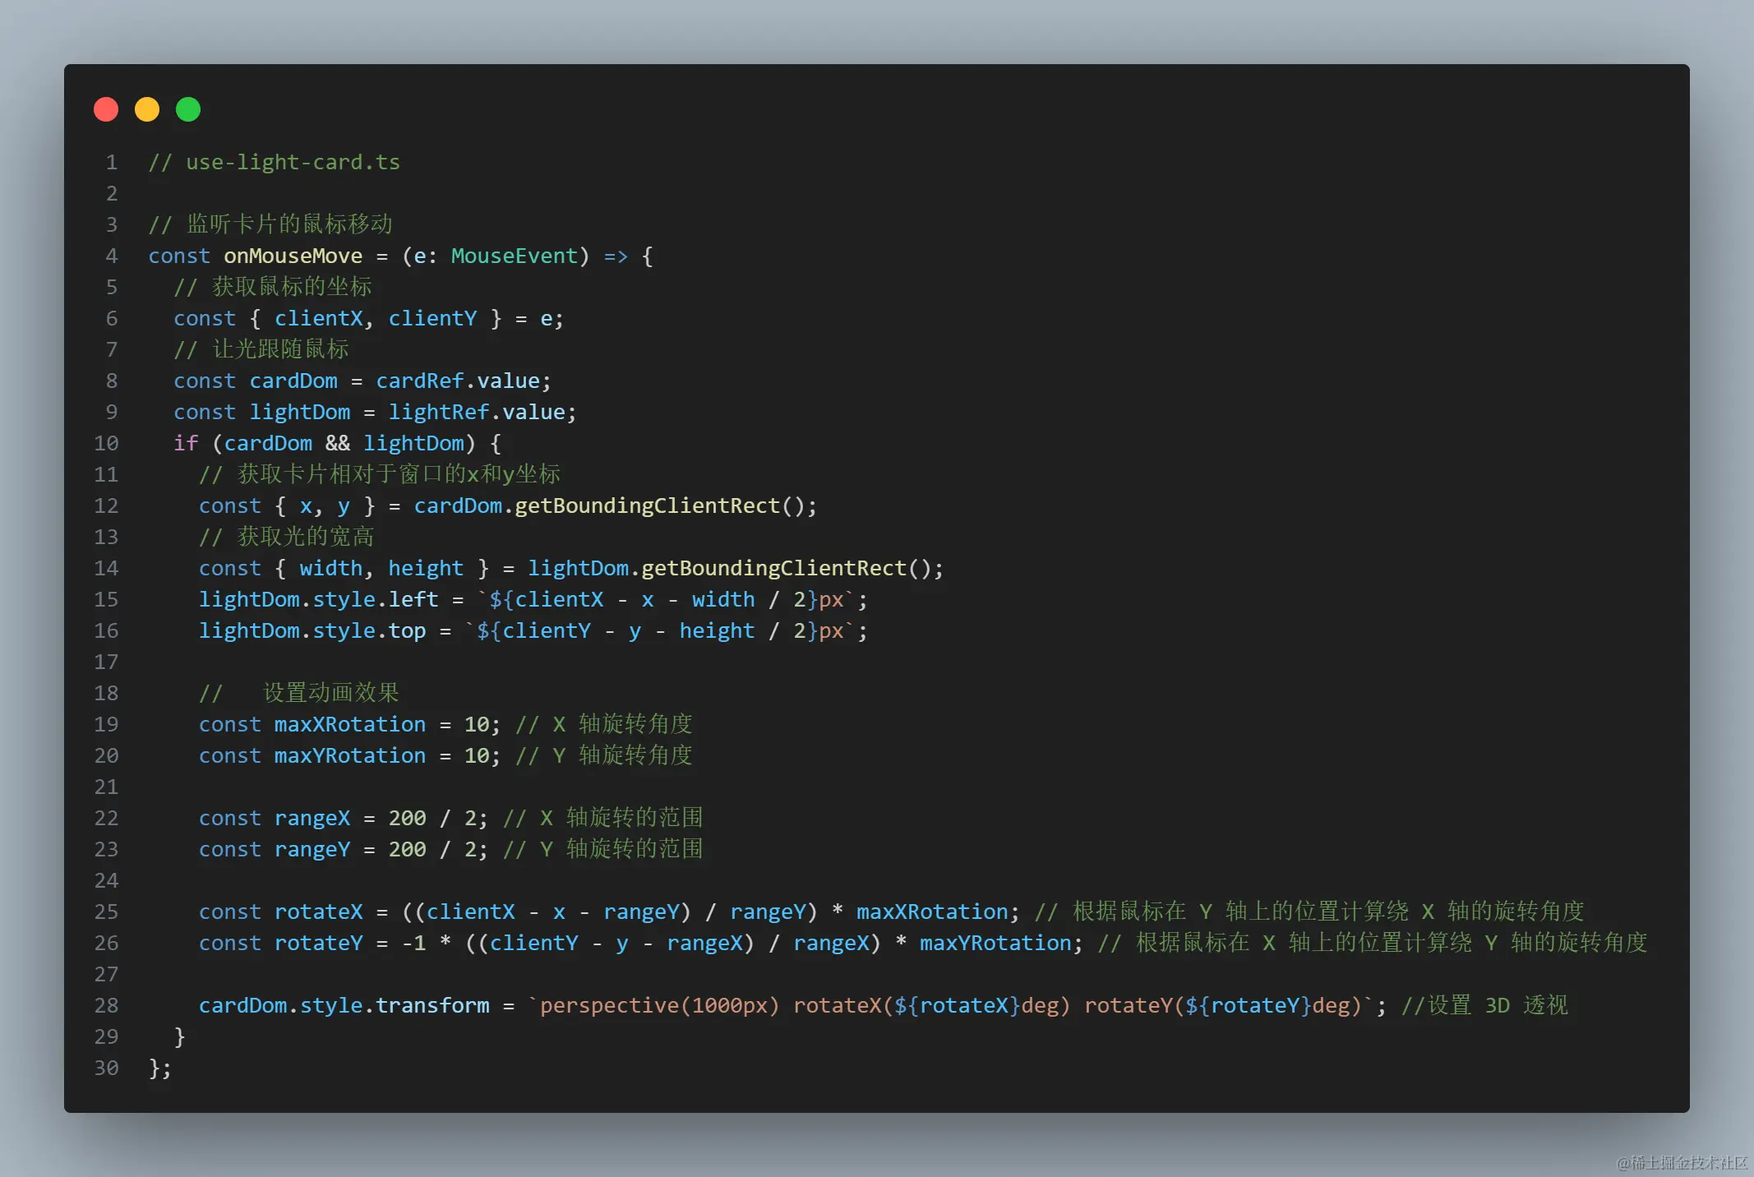Click the yellow minimize dot
The width and height of the screenshot is (1754, 1177).
click(147, 109)
